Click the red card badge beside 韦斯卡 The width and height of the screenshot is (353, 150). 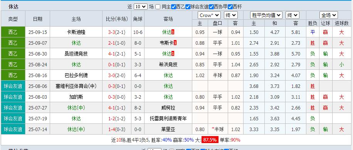pos(175,43)
